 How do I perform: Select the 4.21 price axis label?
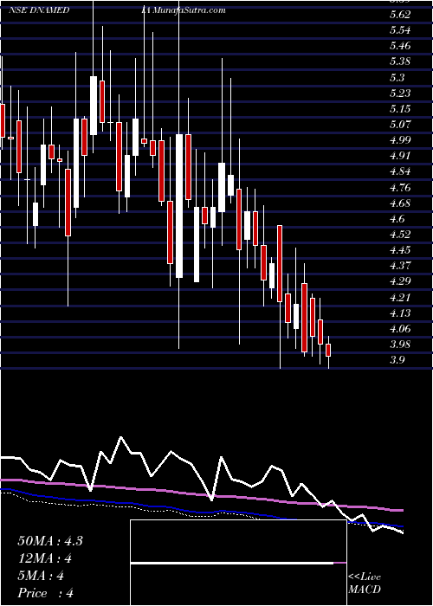[x=400, y=298]
